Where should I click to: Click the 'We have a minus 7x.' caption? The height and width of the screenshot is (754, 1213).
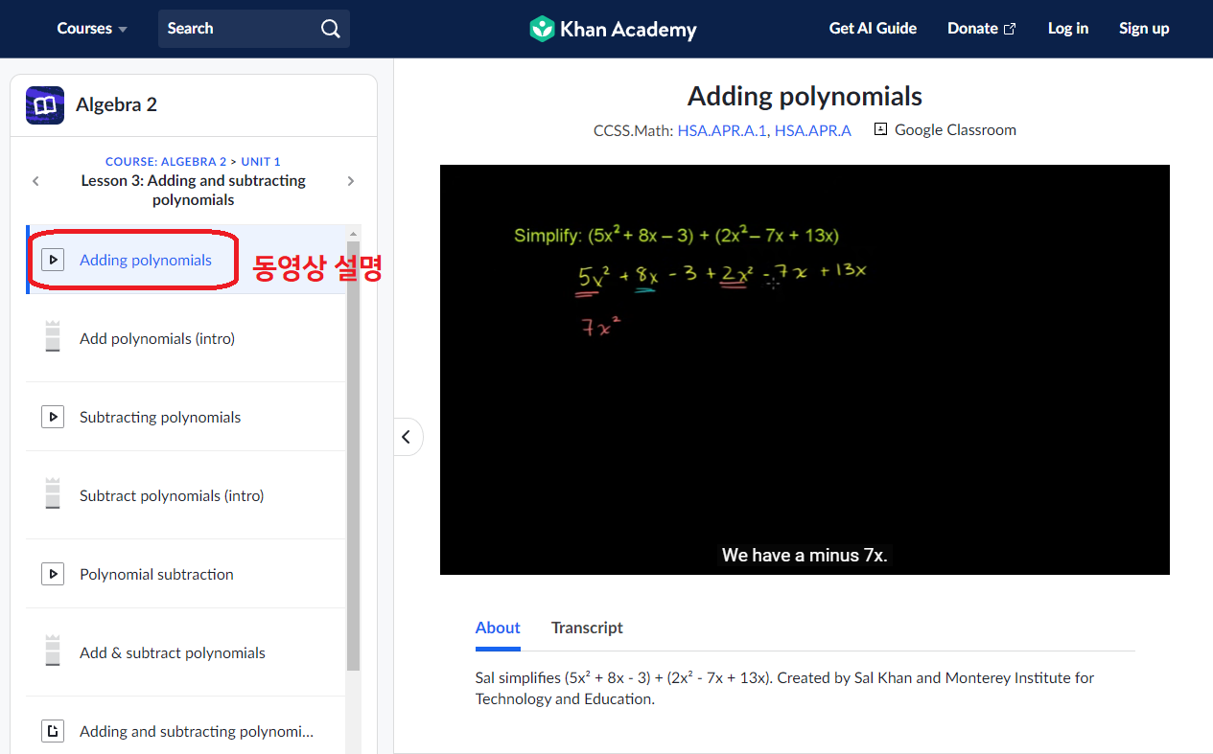point(805,555)
